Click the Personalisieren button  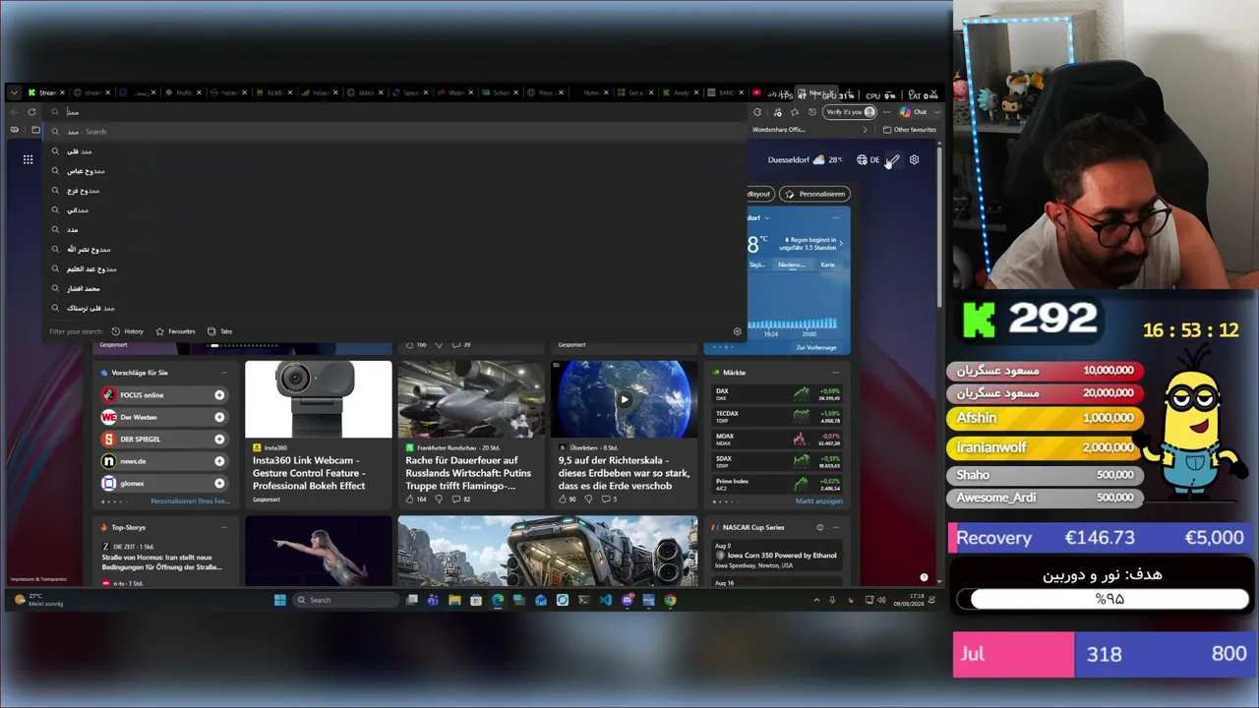(x=815, y=194)
